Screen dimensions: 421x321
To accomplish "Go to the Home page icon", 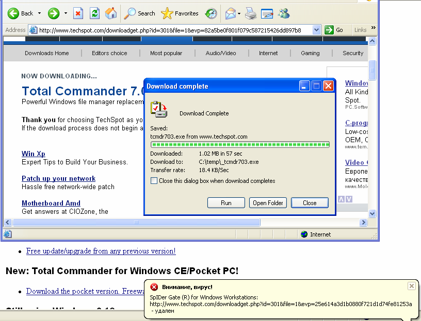I will 111,13.
